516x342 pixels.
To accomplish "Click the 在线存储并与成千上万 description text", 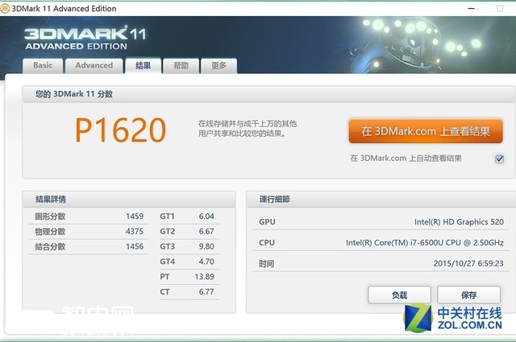I will coord(248,129).
